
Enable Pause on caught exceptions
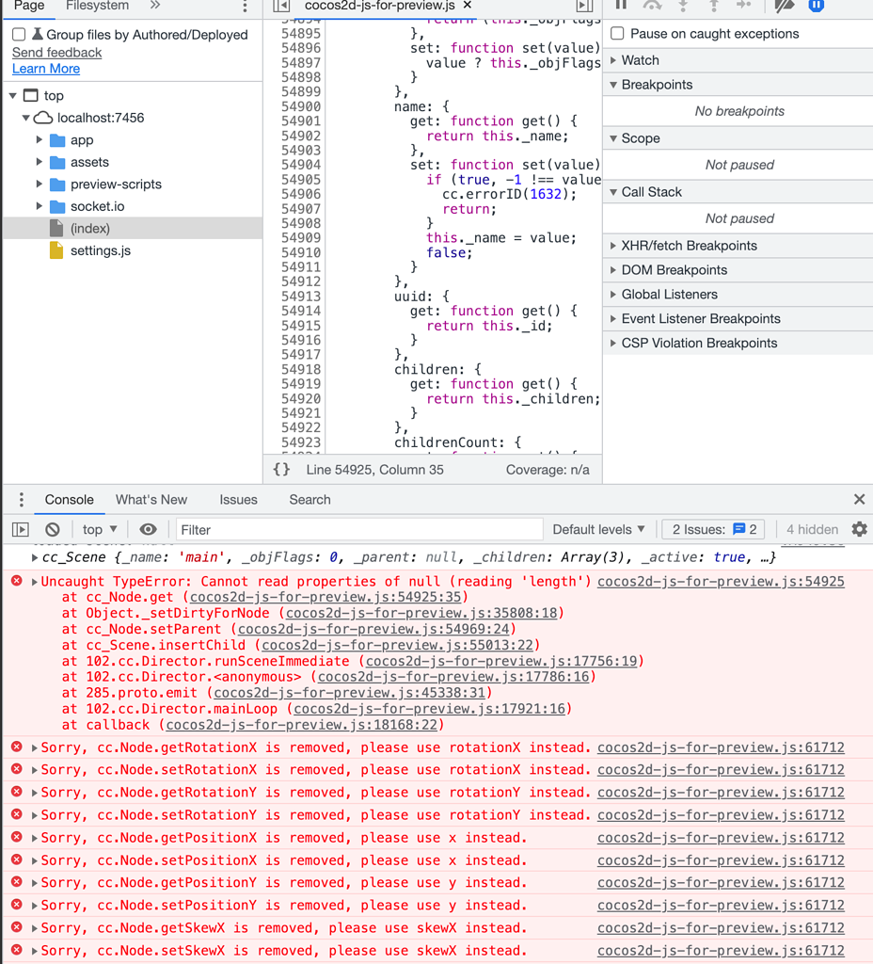point(618,34)
